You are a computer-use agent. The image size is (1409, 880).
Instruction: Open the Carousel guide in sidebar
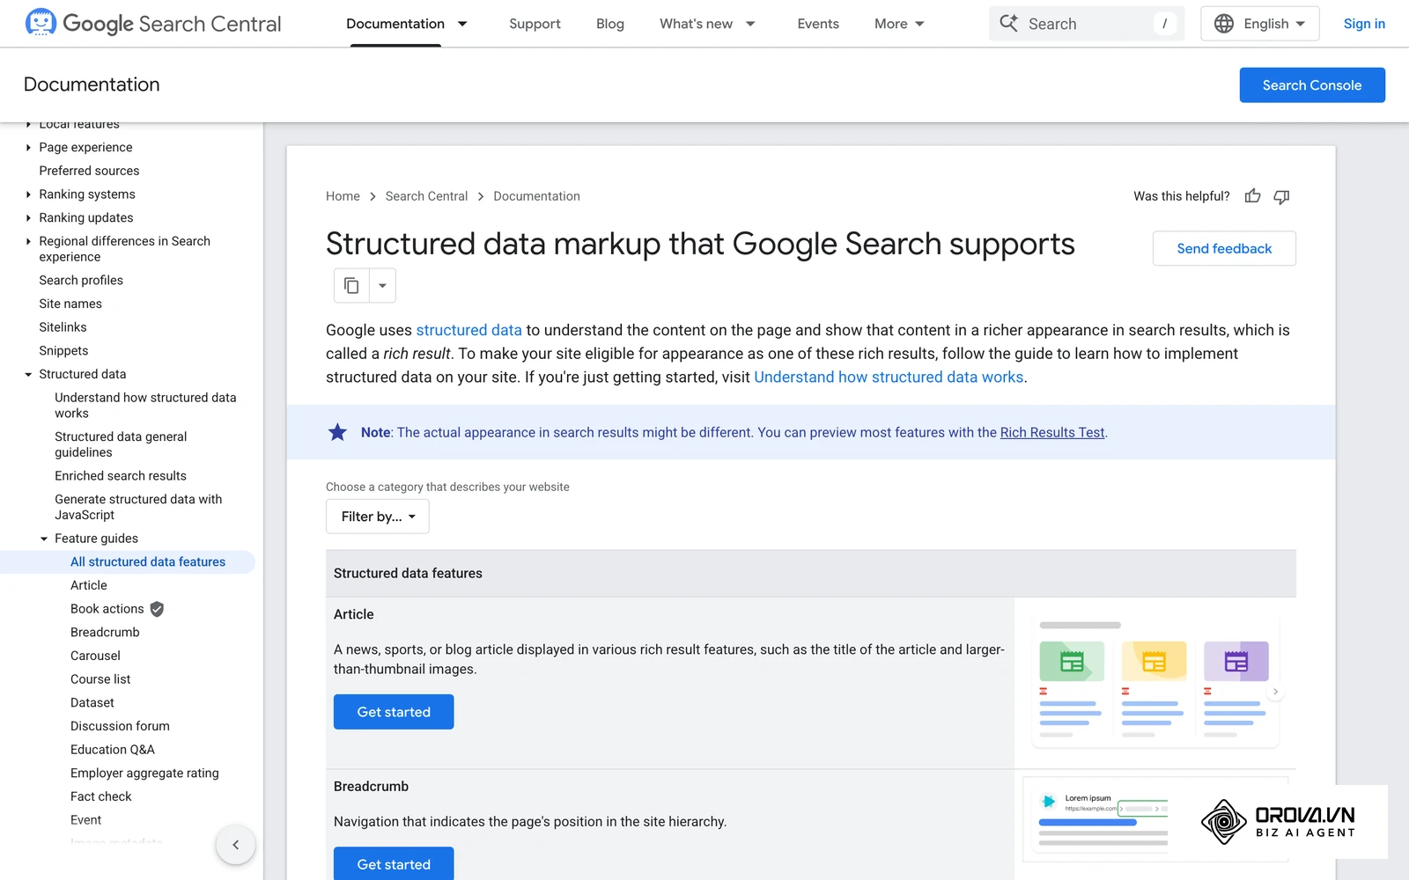coord(95,656)
